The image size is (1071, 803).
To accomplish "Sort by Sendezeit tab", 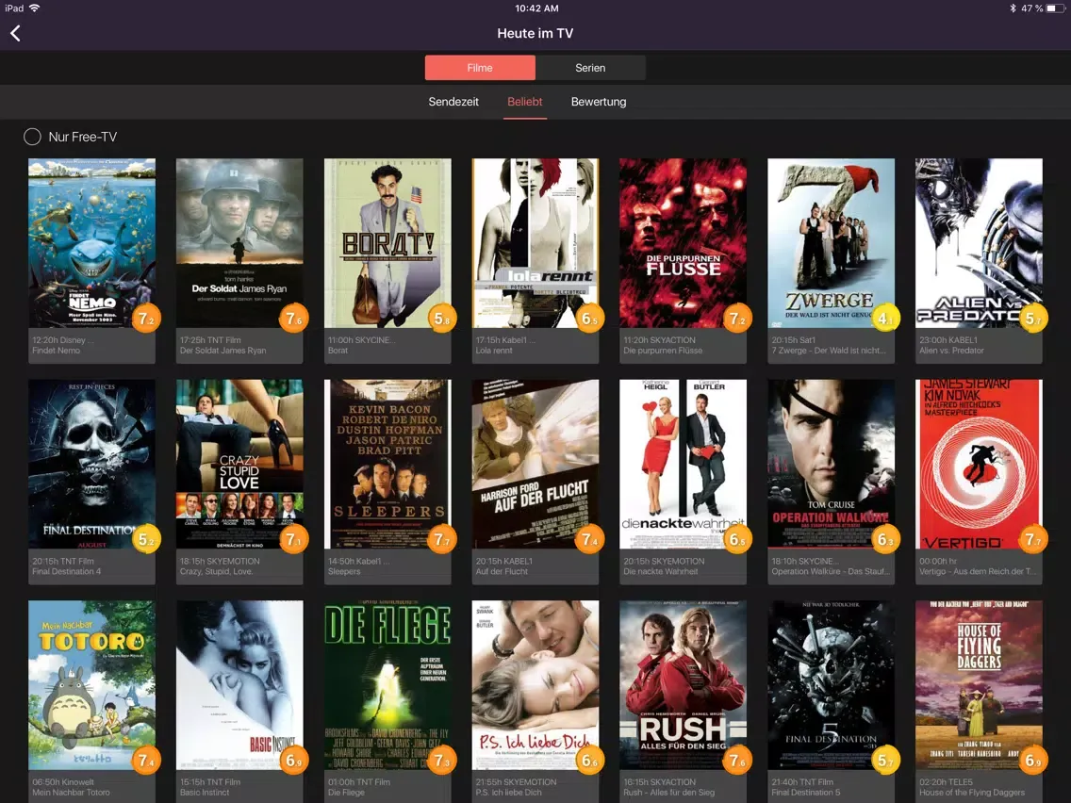I will pyautogui.click(x=453, y=102).
